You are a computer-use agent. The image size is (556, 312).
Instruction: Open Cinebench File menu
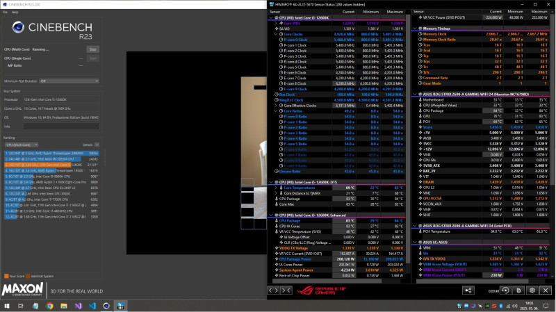coord(5,12)
